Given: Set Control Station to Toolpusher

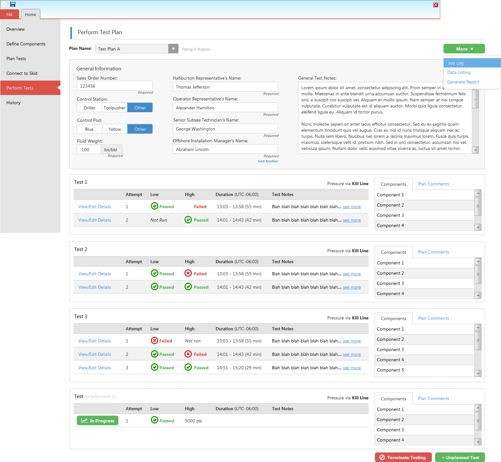Looking at the screenshot, I should pos(115,108).
